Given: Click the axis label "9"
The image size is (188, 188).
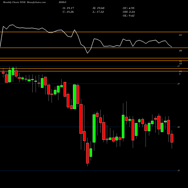Looking at the screenshot, I should (180, 74).
